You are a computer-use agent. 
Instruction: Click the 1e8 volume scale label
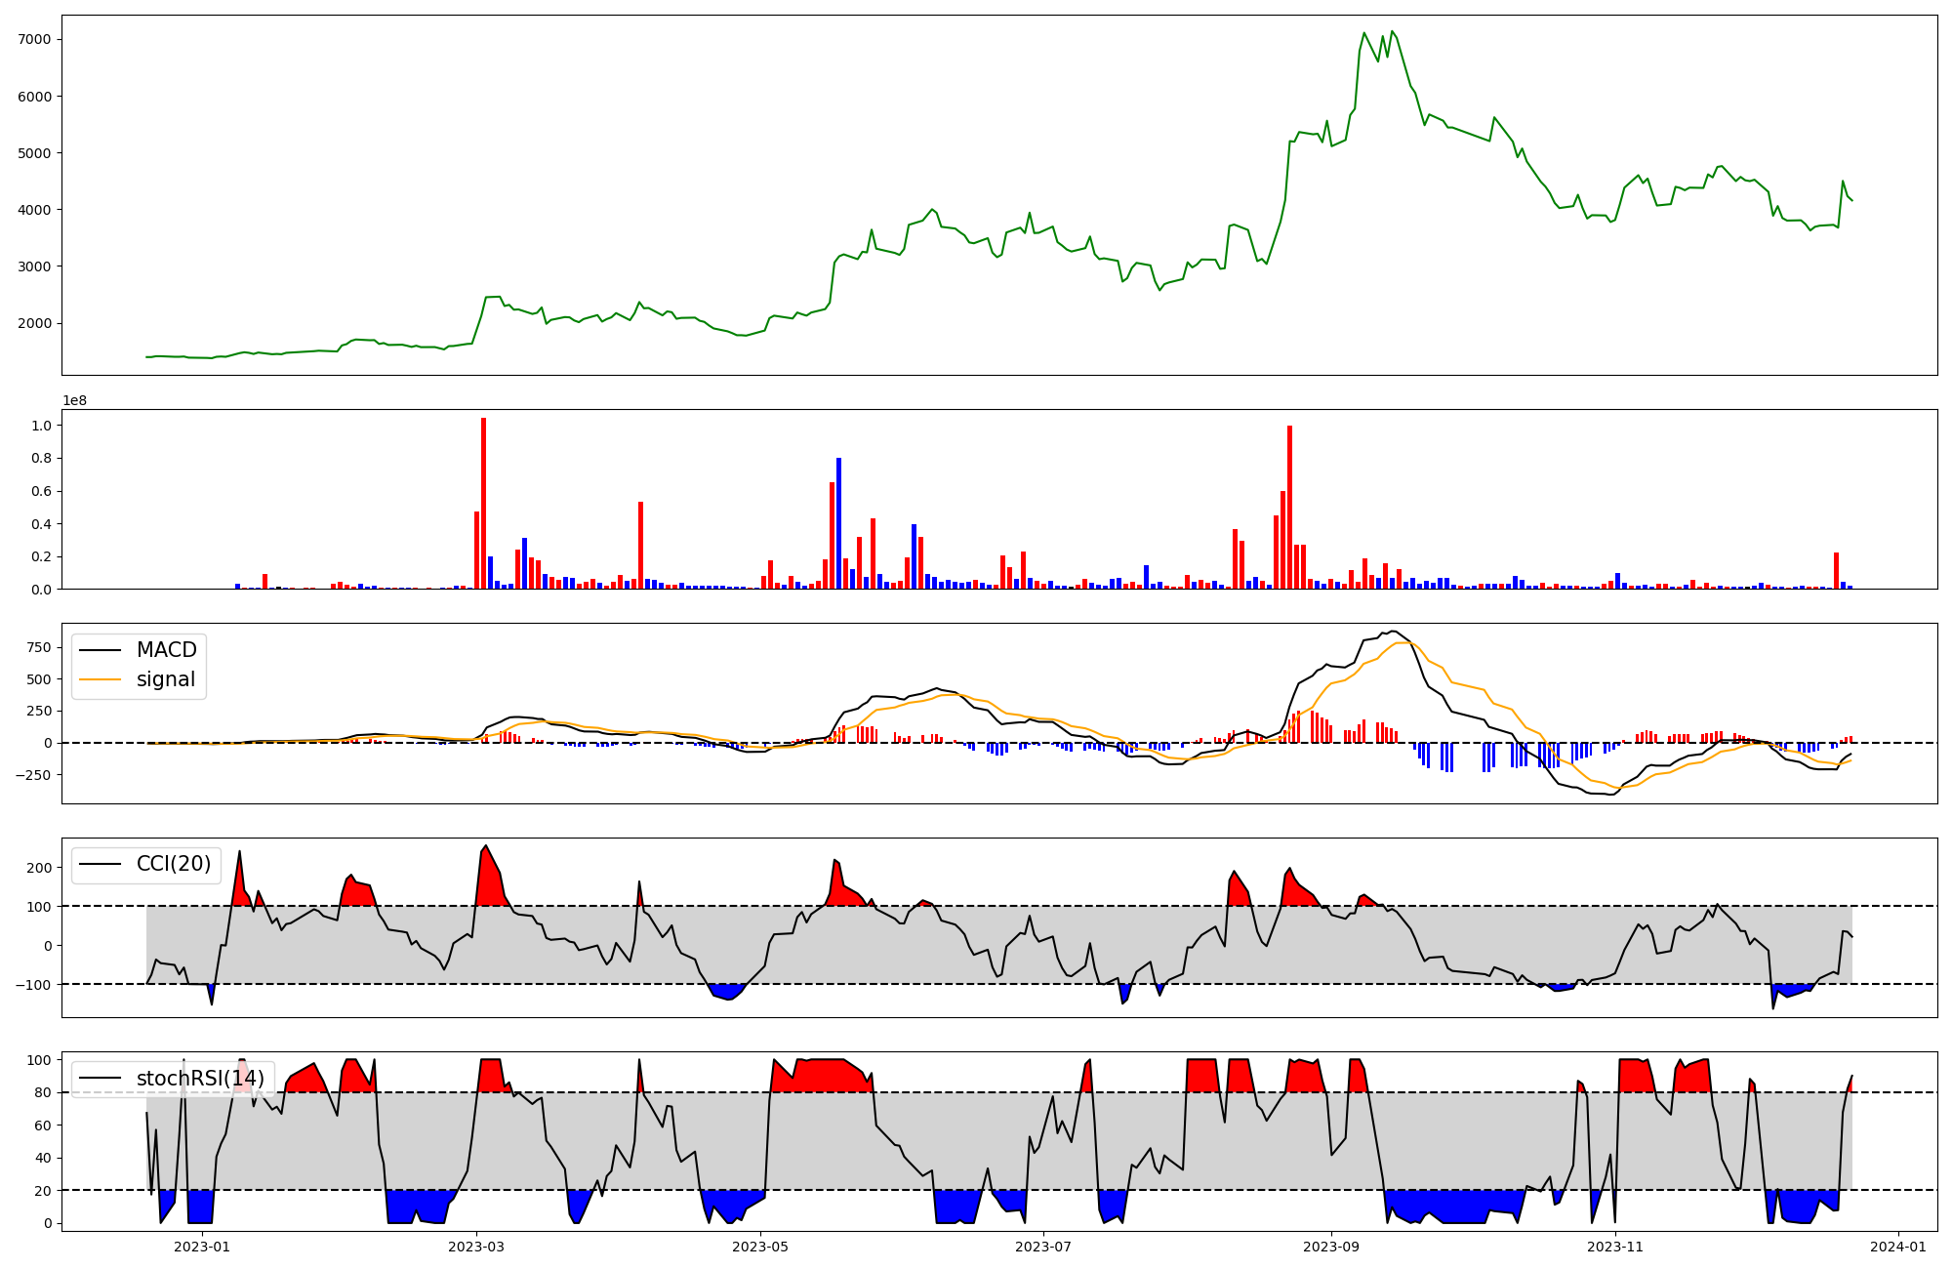coord(76,400)
